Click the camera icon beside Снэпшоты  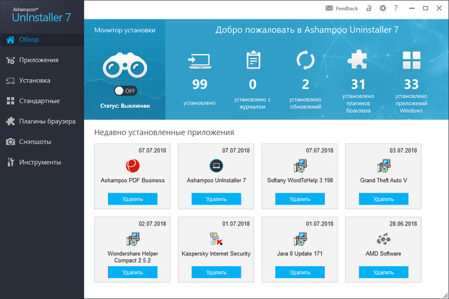click(x=11, y=141)
